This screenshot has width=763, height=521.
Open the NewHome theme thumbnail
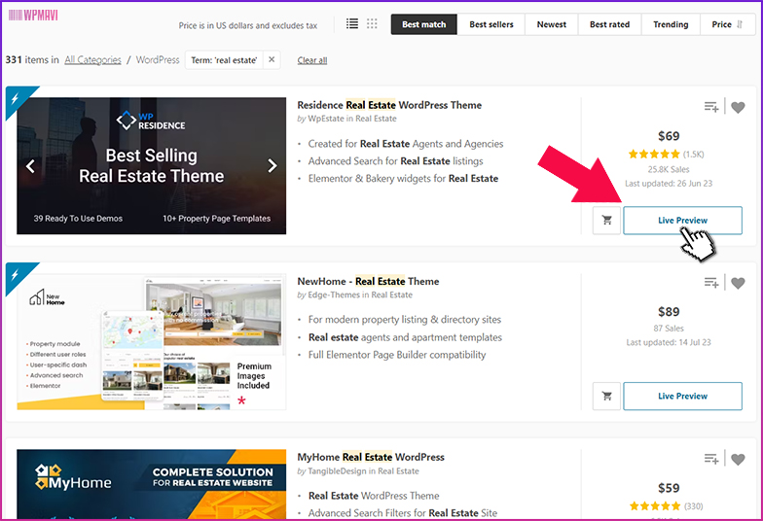[152, 342]
